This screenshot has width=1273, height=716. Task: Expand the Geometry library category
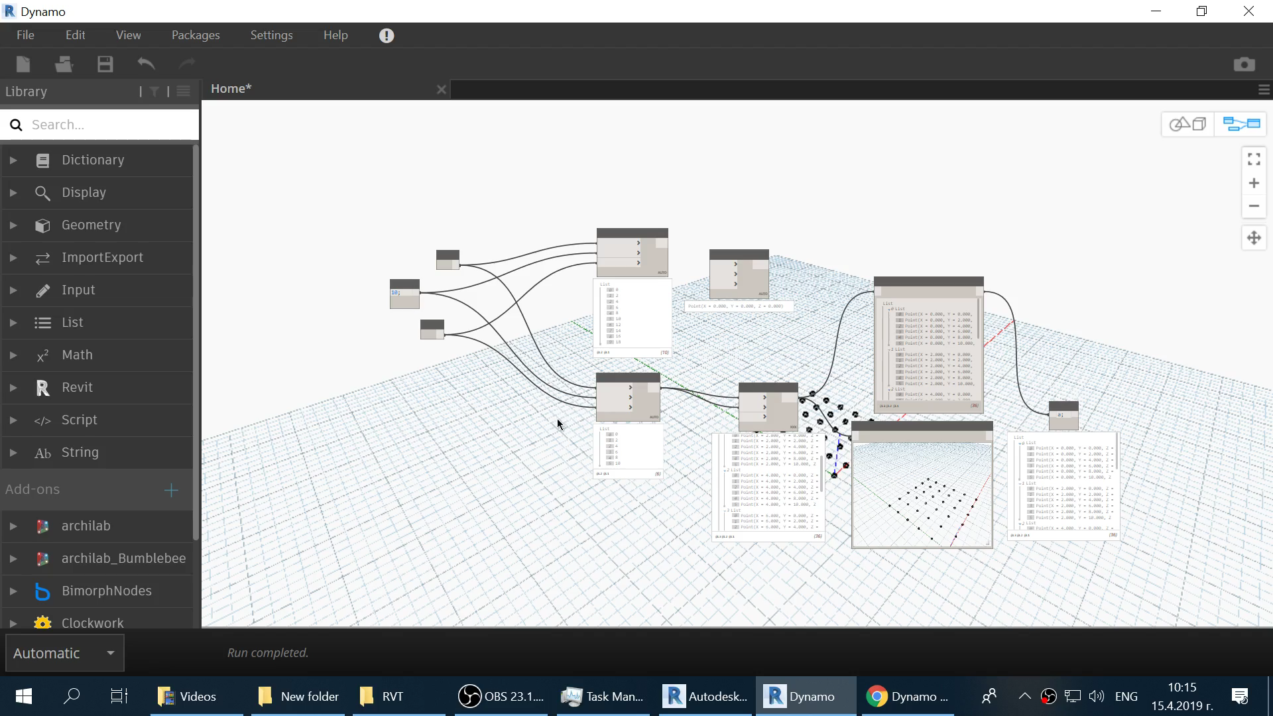pos(91,225)
